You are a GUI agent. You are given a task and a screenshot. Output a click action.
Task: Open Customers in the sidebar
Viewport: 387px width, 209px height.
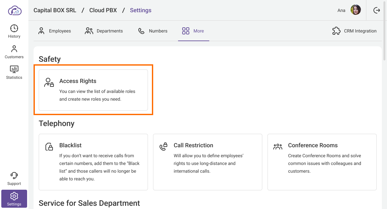[x=14, y=52]
